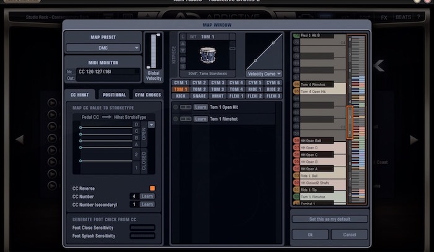Viewport: 434px width, 252px height.
Task: Click the BEATS tab in the main window
Action: click(x=403, y=17)
